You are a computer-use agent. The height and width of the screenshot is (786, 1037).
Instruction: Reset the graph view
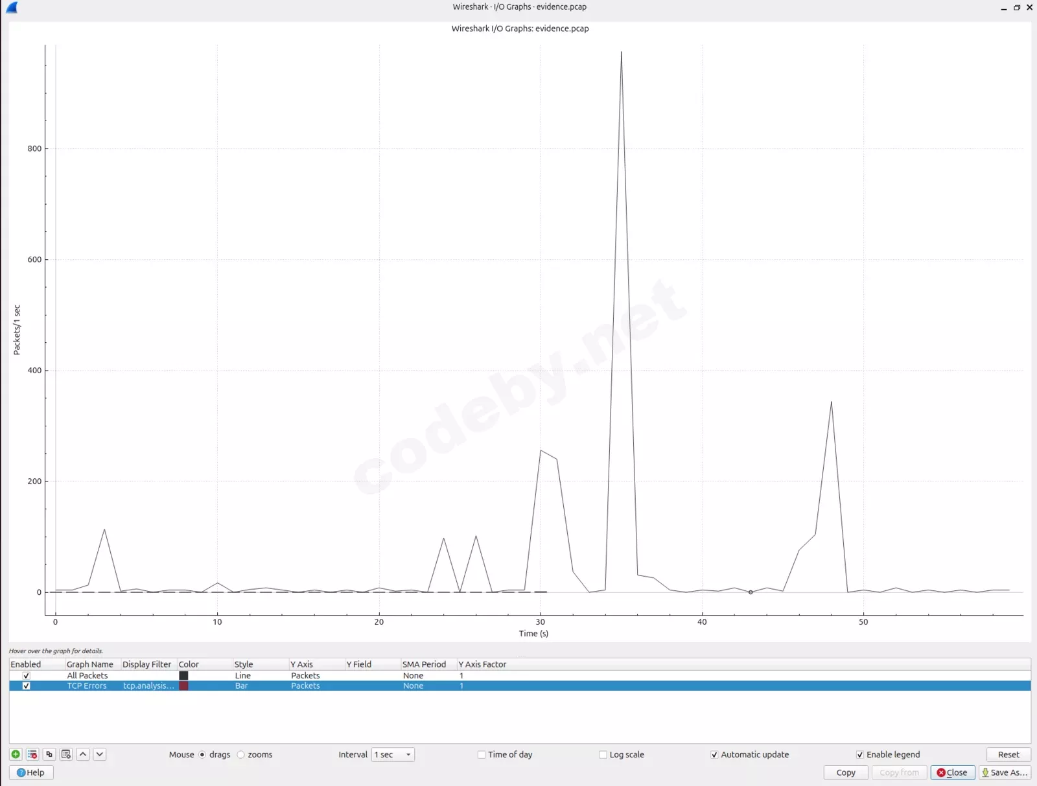tap(1008, 754)
